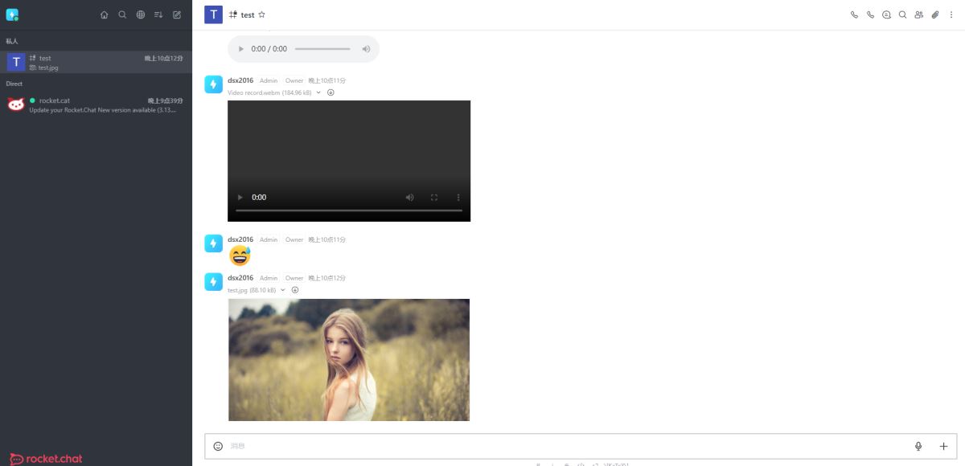Click dsx2016 name on test.jpg message
The height and width of the screenshot is (466, 965).
(x=240, y=278)
